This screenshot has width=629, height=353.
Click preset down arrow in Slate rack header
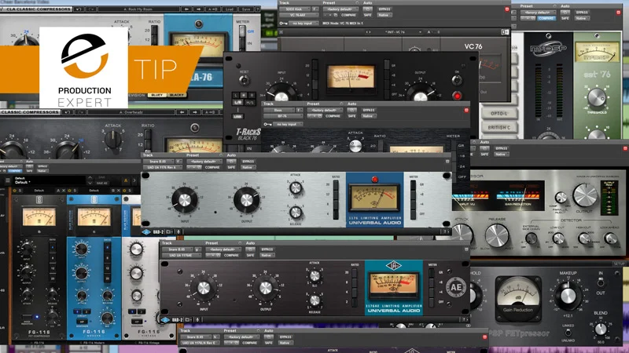click(90, 183)
